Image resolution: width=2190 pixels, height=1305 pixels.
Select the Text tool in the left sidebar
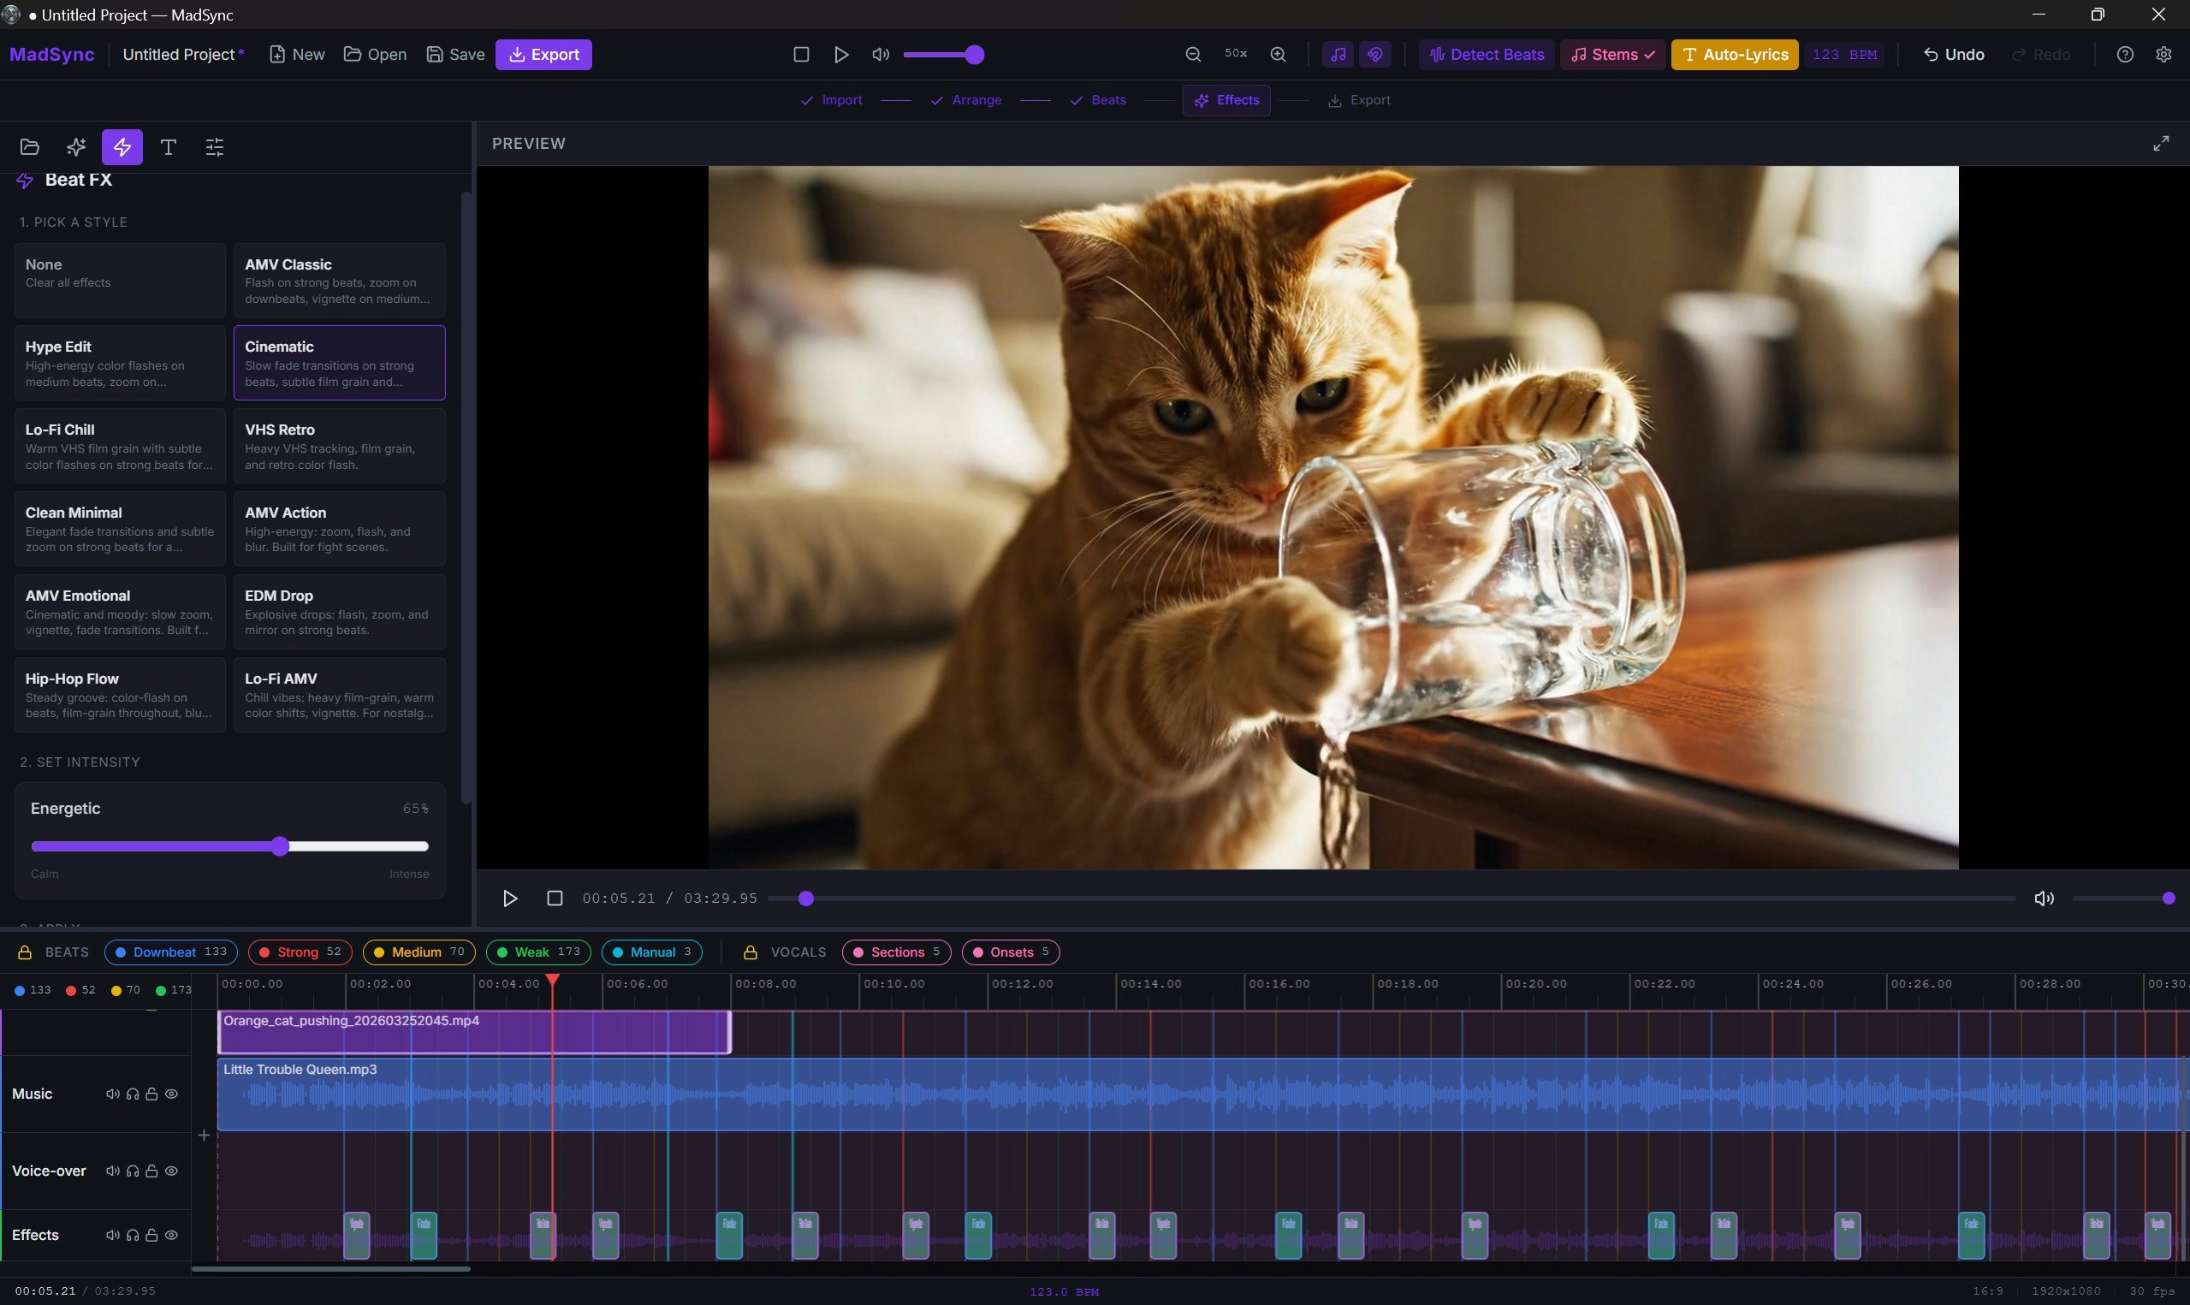tap(167, 147)
